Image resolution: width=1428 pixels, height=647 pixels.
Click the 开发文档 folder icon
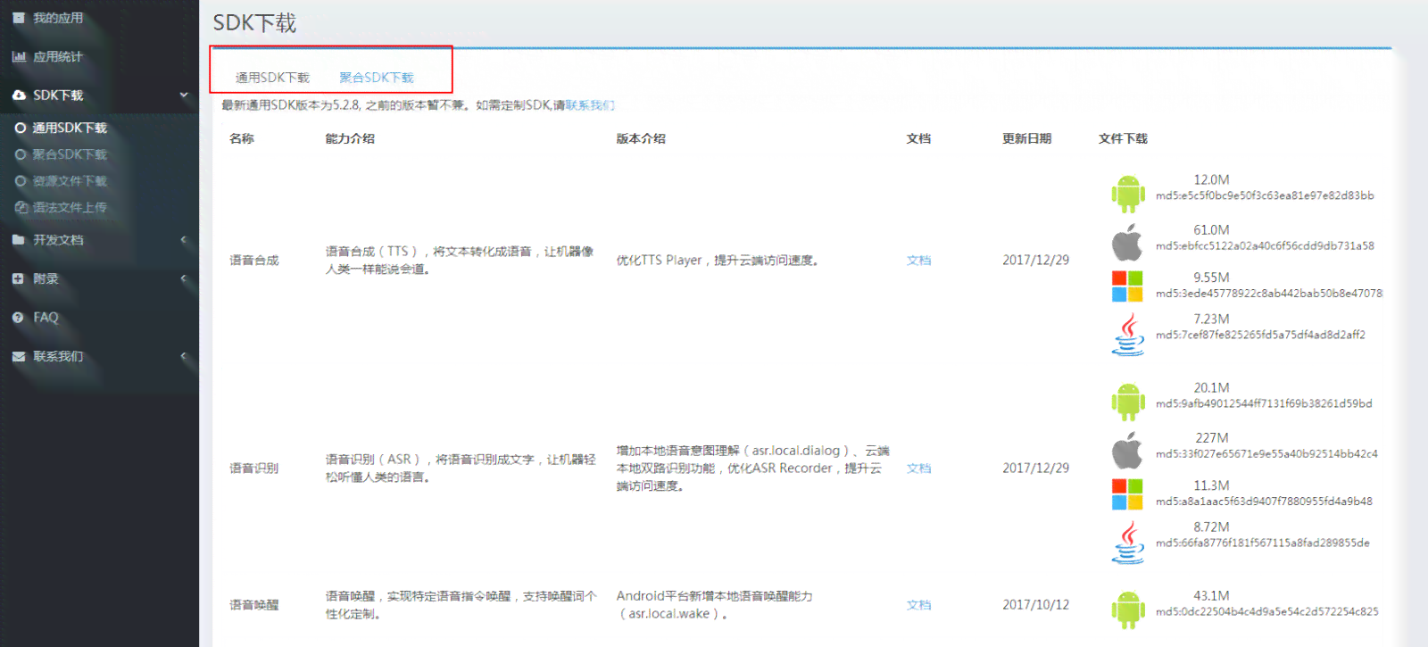19,240
